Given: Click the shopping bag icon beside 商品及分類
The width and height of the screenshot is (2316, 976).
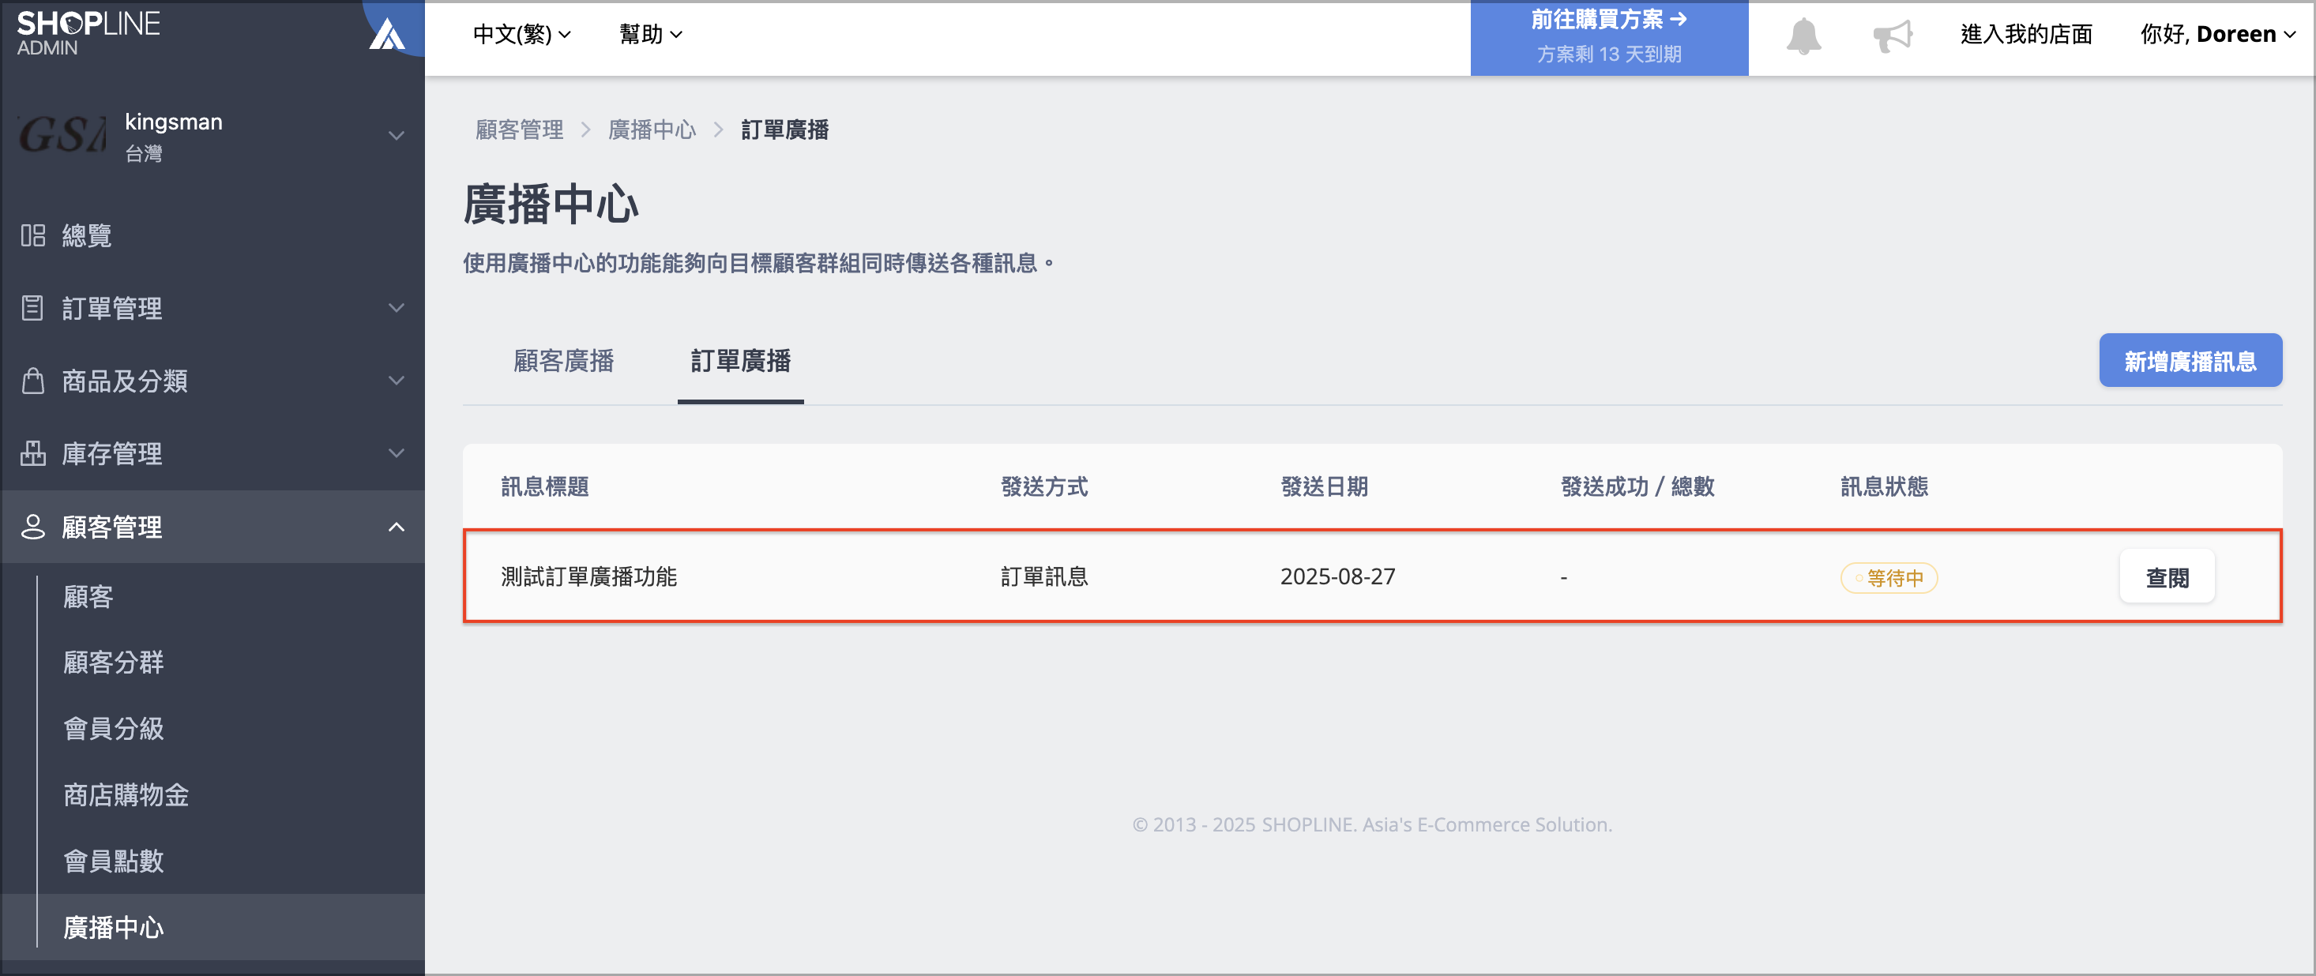Looking at the screenshot, I should point(33,381).
